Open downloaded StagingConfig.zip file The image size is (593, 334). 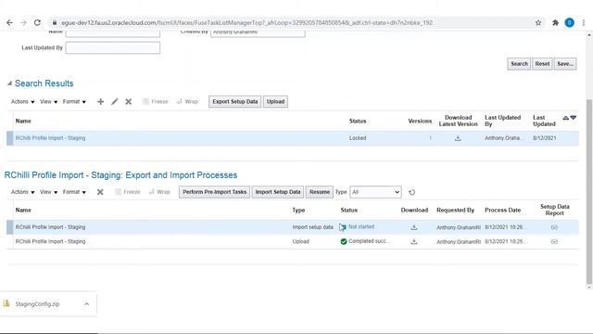(37, 304)
